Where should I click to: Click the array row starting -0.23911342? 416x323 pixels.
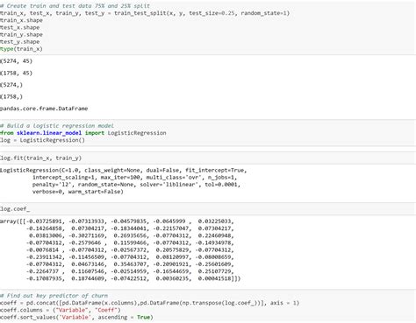tap(130, 257)
